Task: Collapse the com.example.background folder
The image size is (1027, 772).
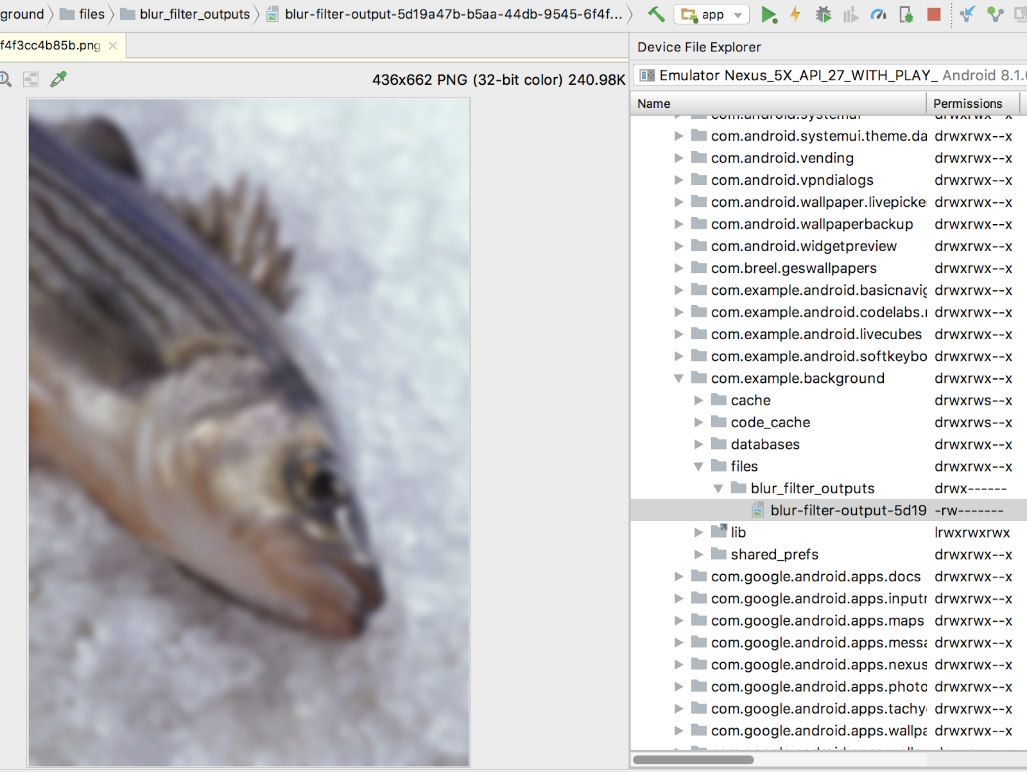Action: pos(678,378)
